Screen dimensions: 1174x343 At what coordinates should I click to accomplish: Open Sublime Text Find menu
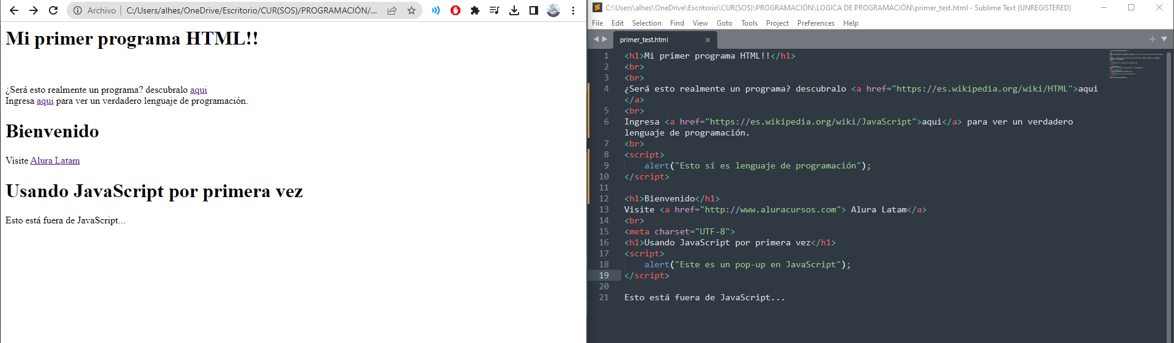pyautogui.click(x=677, y=23)
